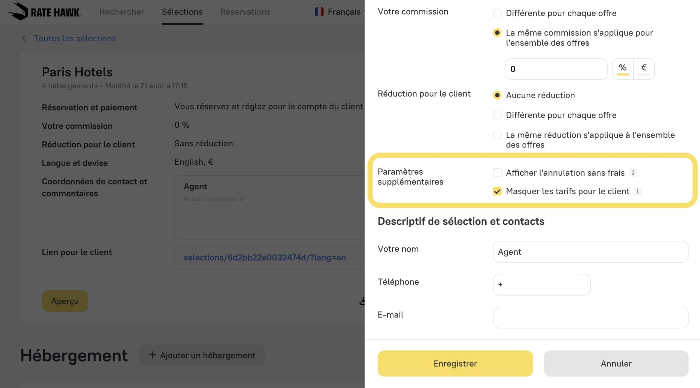Enable Afficher l'annulation sans frais checkbox
The width and height of the screenshot is (700, 388).
click(497, 173)
